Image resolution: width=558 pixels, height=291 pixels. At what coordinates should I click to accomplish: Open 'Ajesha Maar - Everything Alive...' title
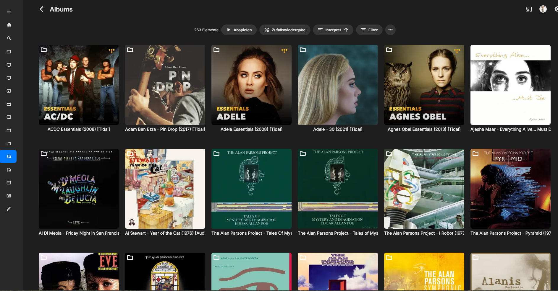[510, 129]
